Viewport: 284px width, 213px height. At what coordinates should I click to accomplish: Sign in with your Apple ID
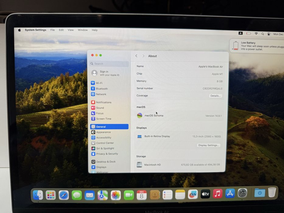click(105, 73)
